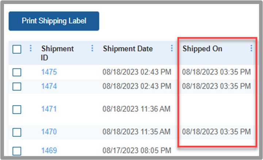Sort by Shipment Date column header
Image resolution: width=263 pixels, height=160 pixels.
click(x=128, y=49)
